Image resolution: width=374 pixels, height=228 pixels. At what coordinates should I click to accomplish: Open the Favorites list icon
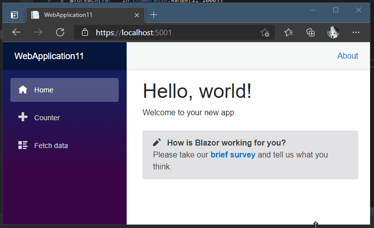[x=289, y=32]
